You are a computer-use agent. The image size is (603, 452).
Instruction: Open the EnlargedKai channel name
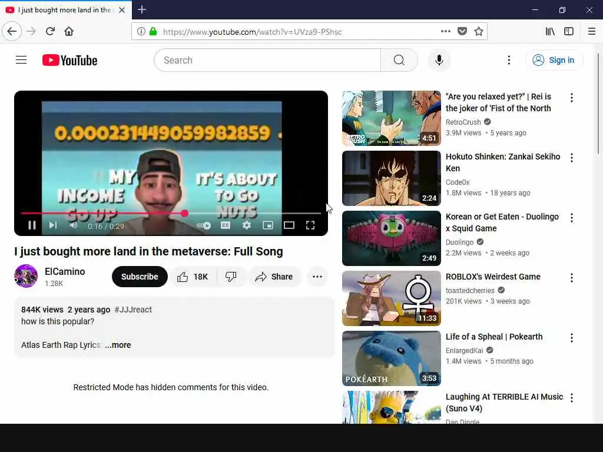point(465,351)
